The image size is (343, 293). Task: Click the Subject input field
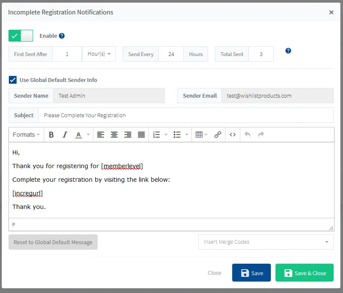click(186, 115)
